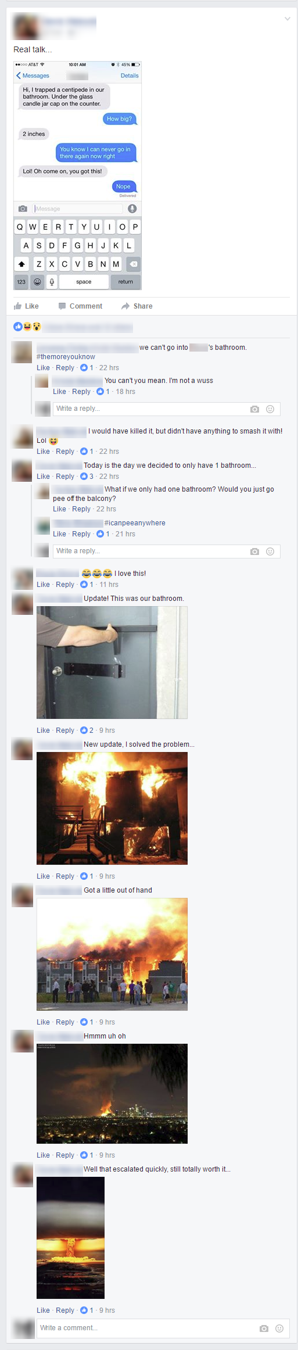
Task: Reply to the 'only have 1 bathroom' comment
Action: (x=65, y=477)
